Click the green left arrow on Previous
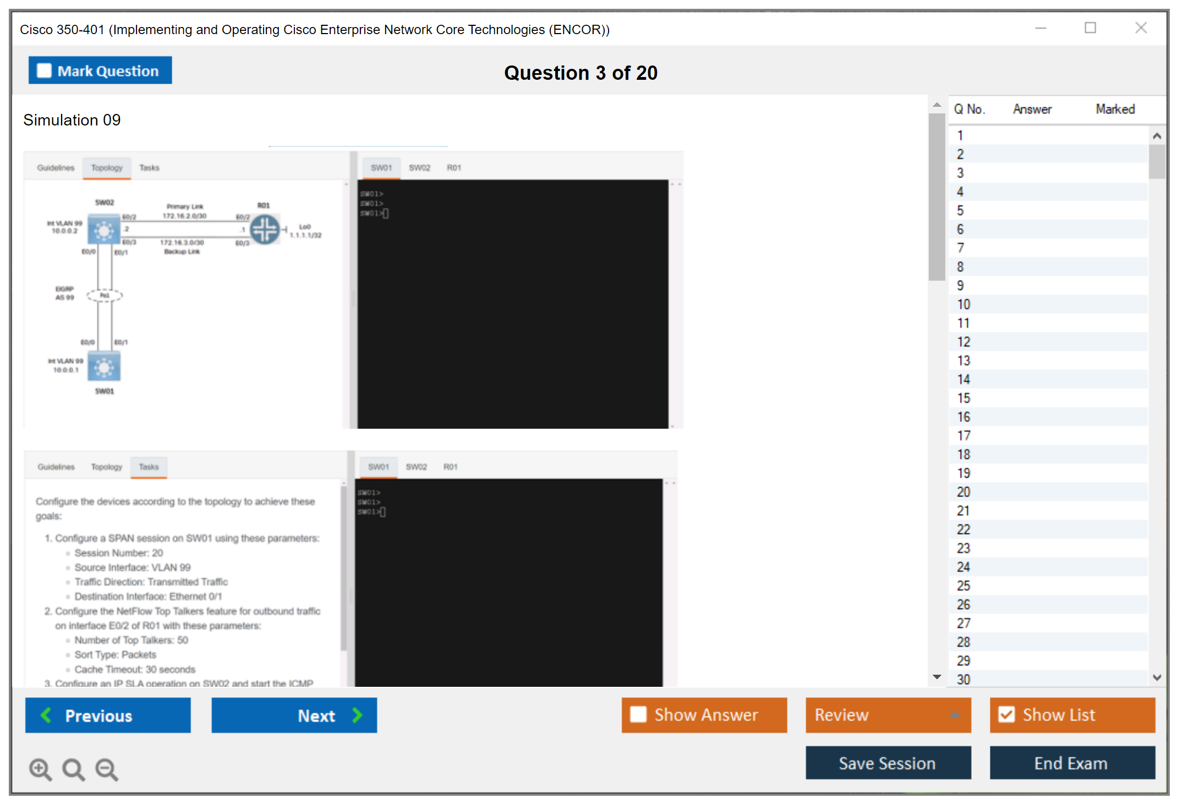This screenshot has width=1183, height=809. [x=46, y=715]
